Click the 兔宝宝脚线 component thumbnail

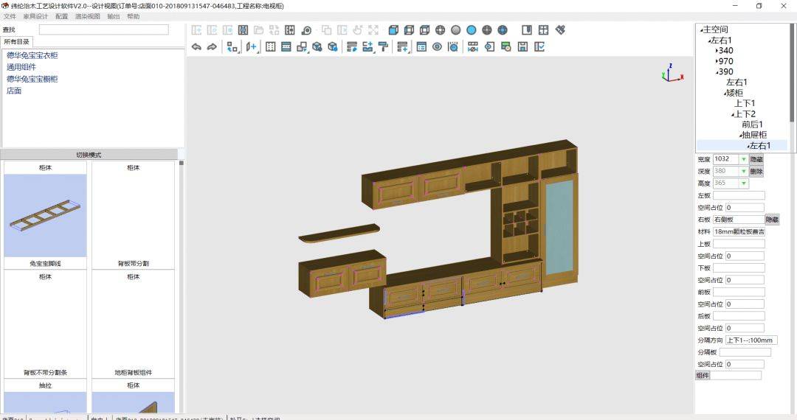pos(45,216)
